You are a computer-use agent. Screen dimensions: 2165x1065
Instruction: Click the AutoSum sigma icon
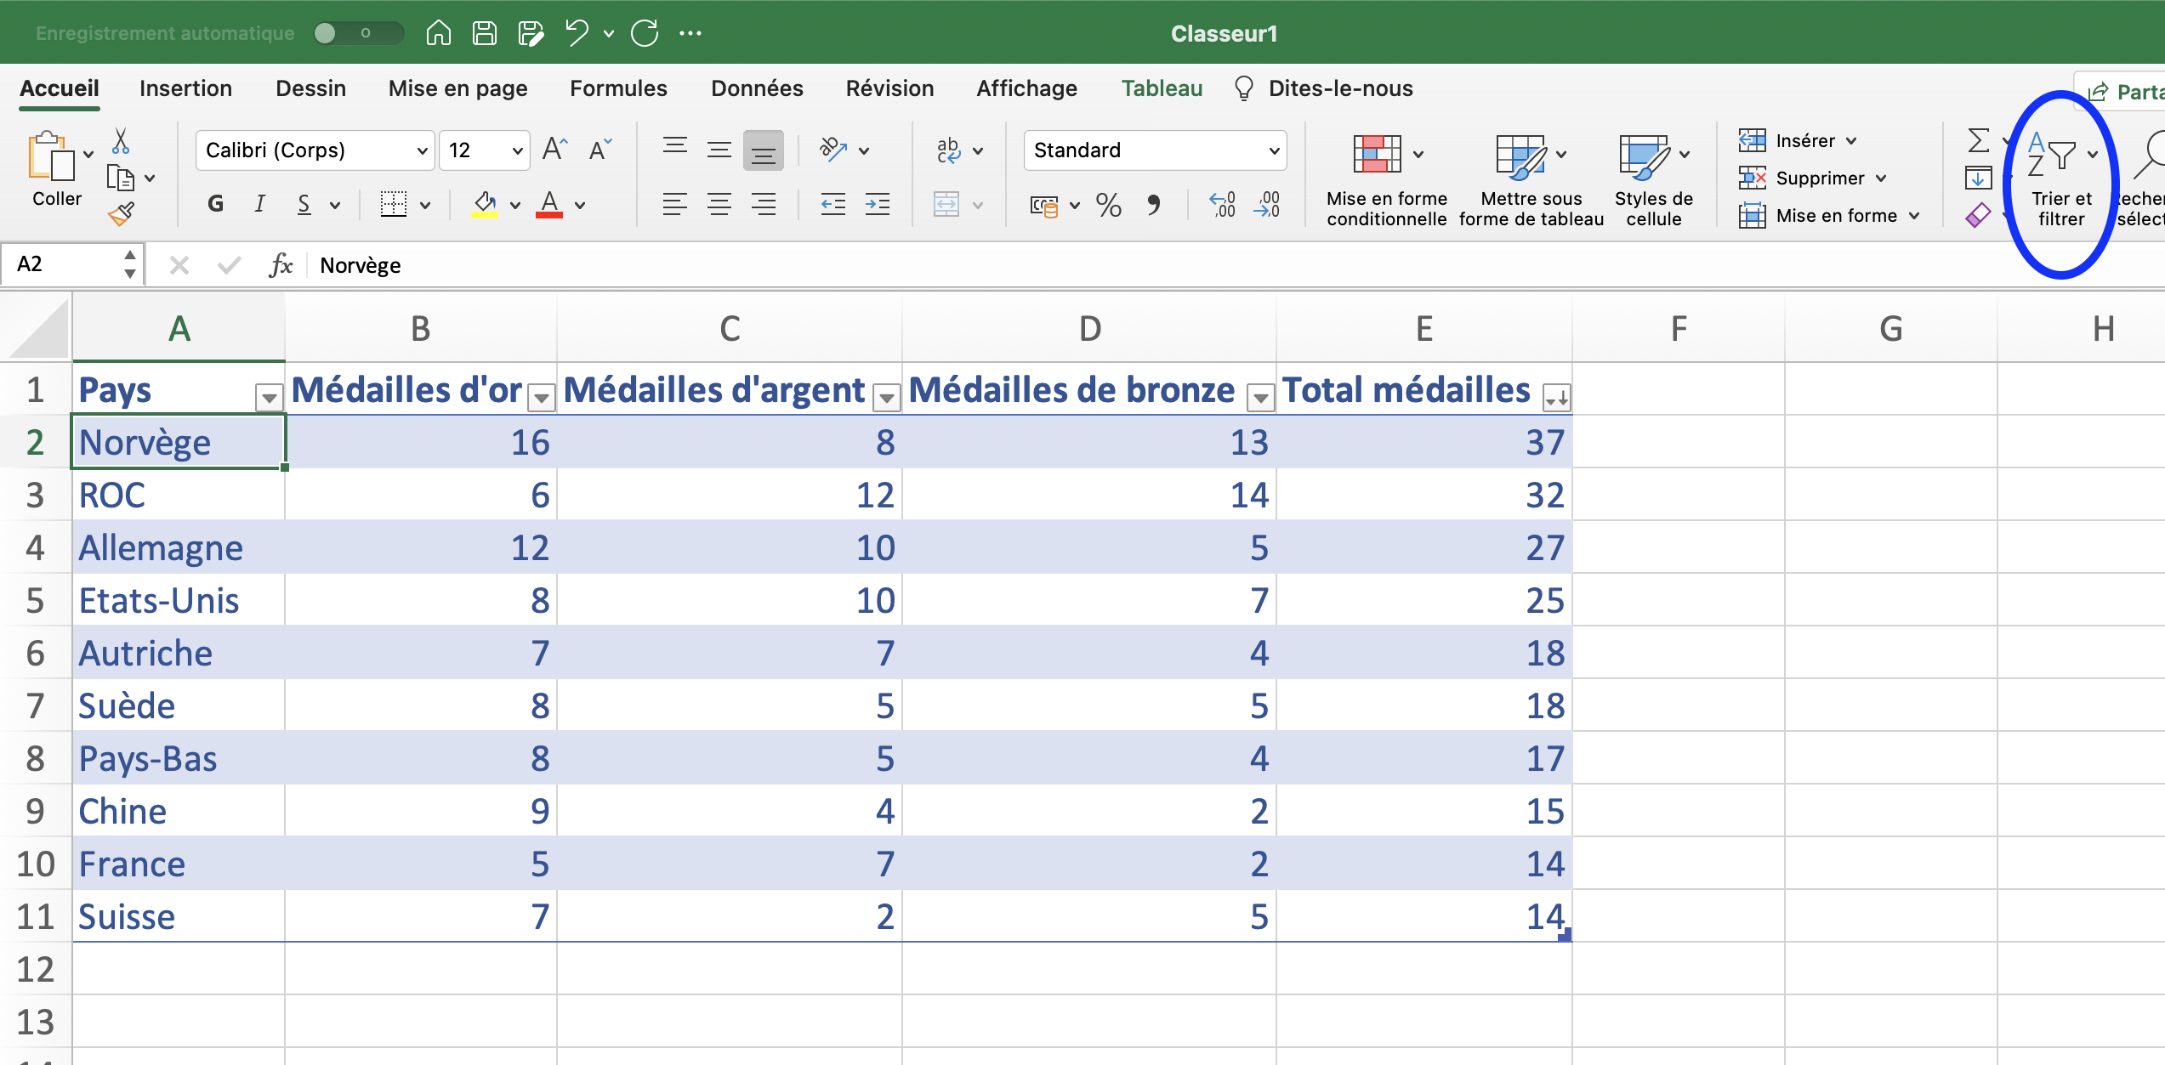click(1980, 140)
